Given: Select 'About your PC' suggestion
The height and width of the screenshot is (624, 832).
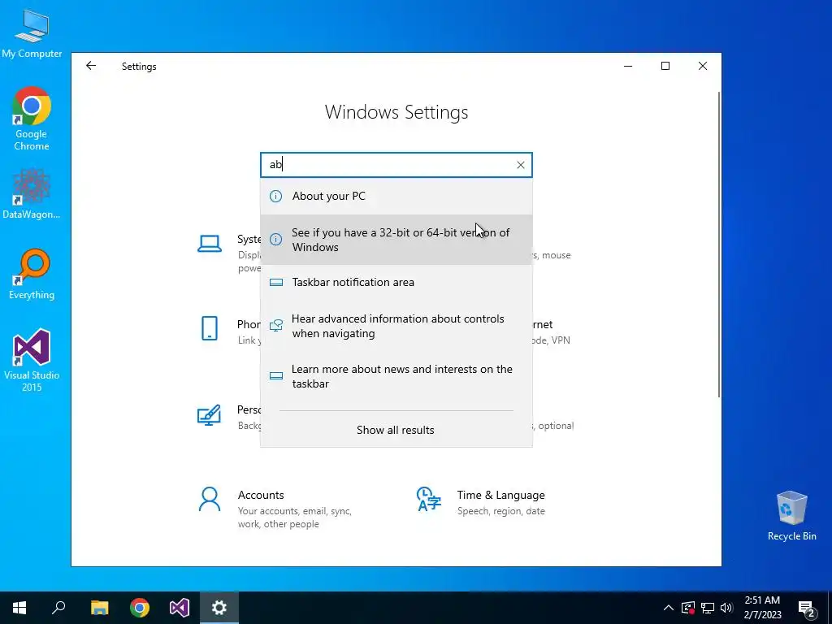Looking at the screenshot, I should (x=396, y=197).
